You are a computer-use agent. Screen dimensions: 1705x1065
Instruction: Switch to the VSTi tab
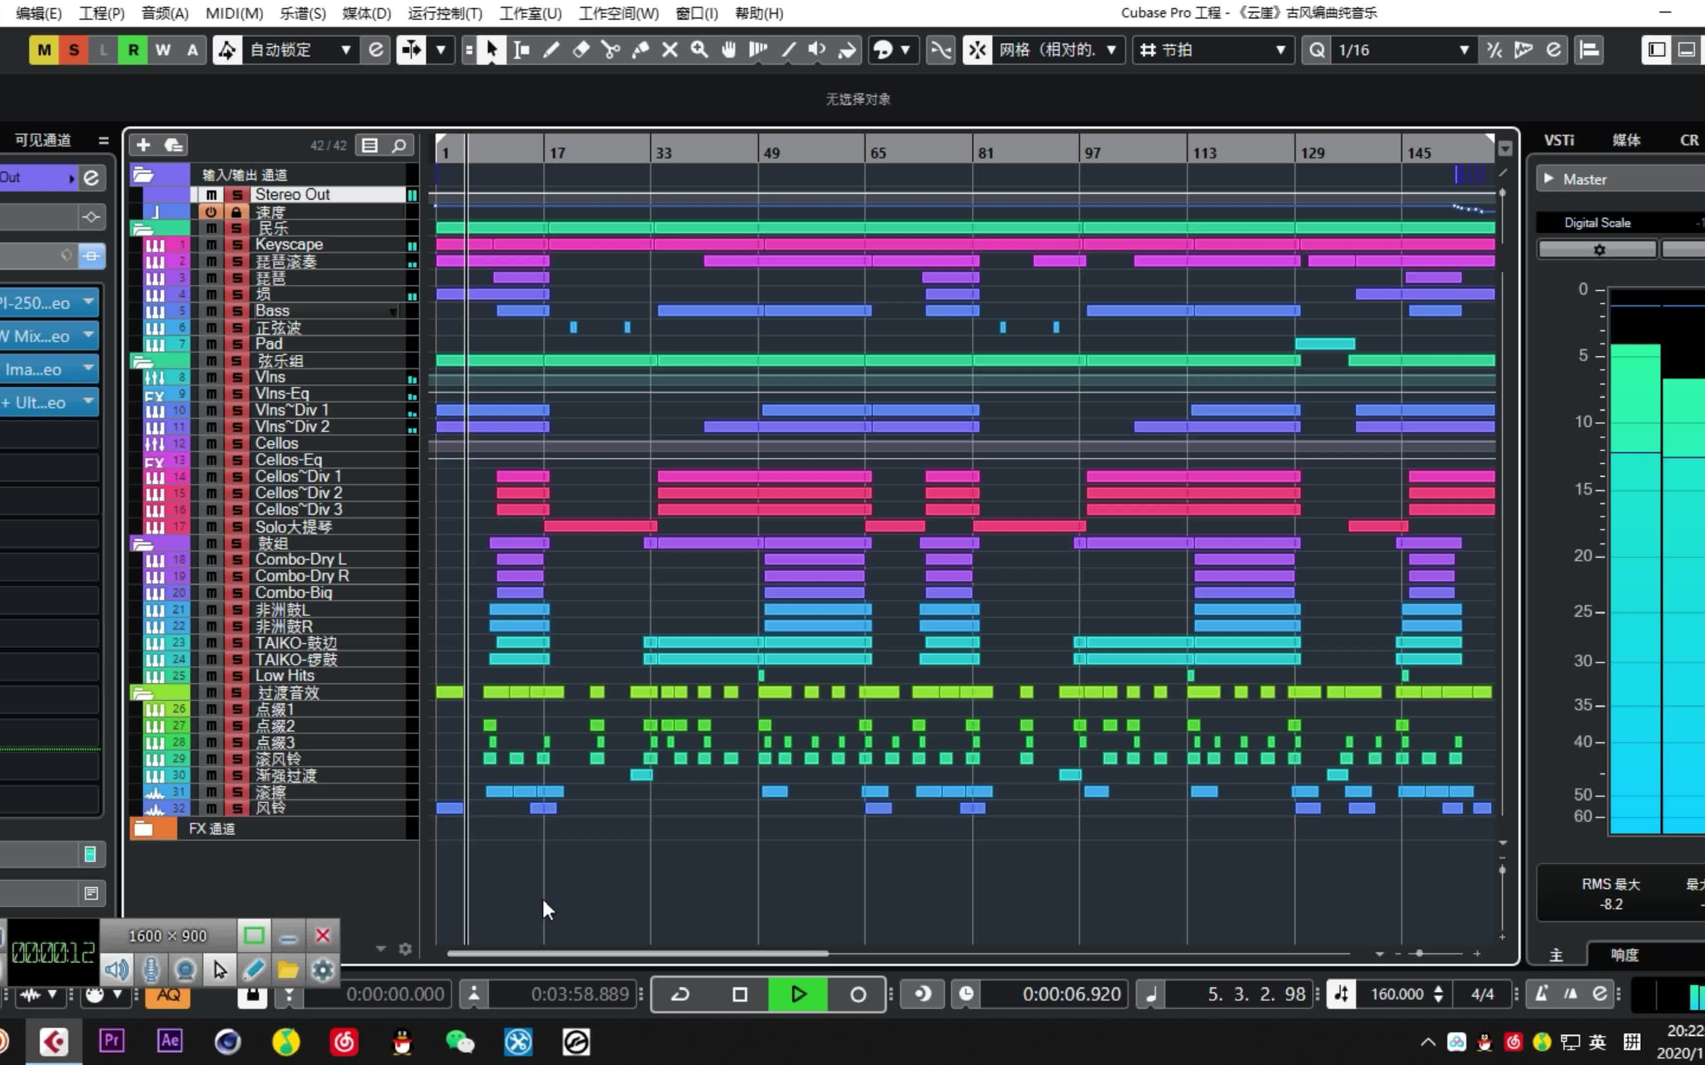pyautogui.click(x=1559, y=140)
